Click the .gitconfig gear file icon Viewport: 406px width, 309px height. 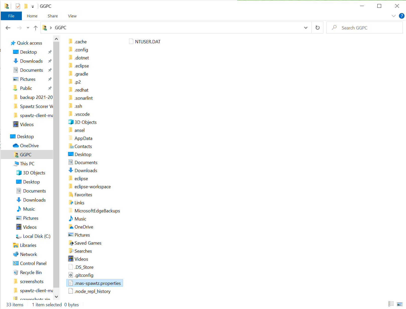[71, 275]
